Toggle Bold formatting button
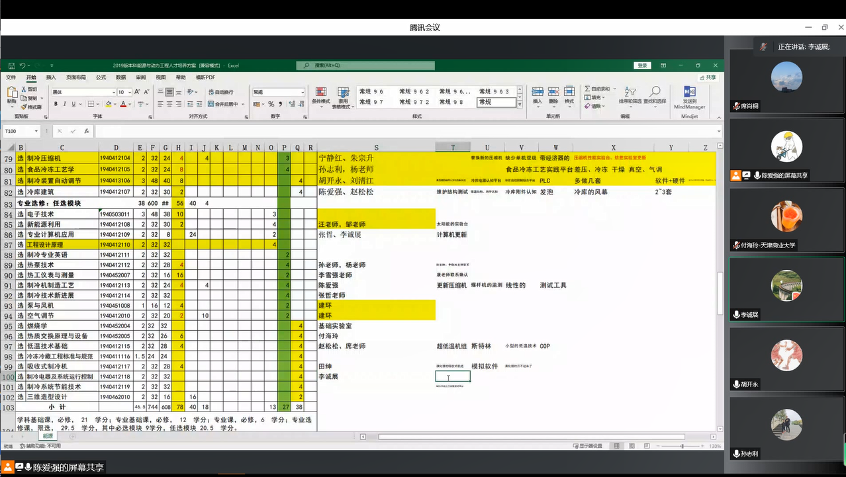 click(x=56, y=104)
